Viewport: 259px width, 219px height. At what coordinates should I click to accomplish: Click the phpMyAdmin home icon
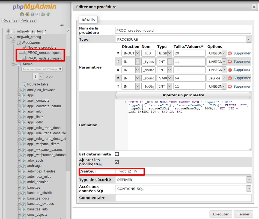point(22,14)
